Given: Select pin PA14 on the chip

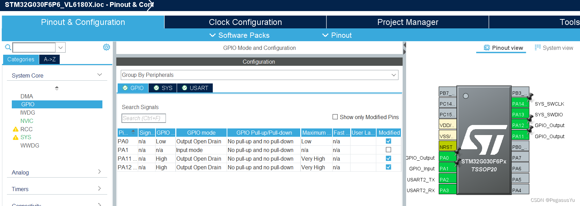Looking at the screenshot, I should pos(520,104).
